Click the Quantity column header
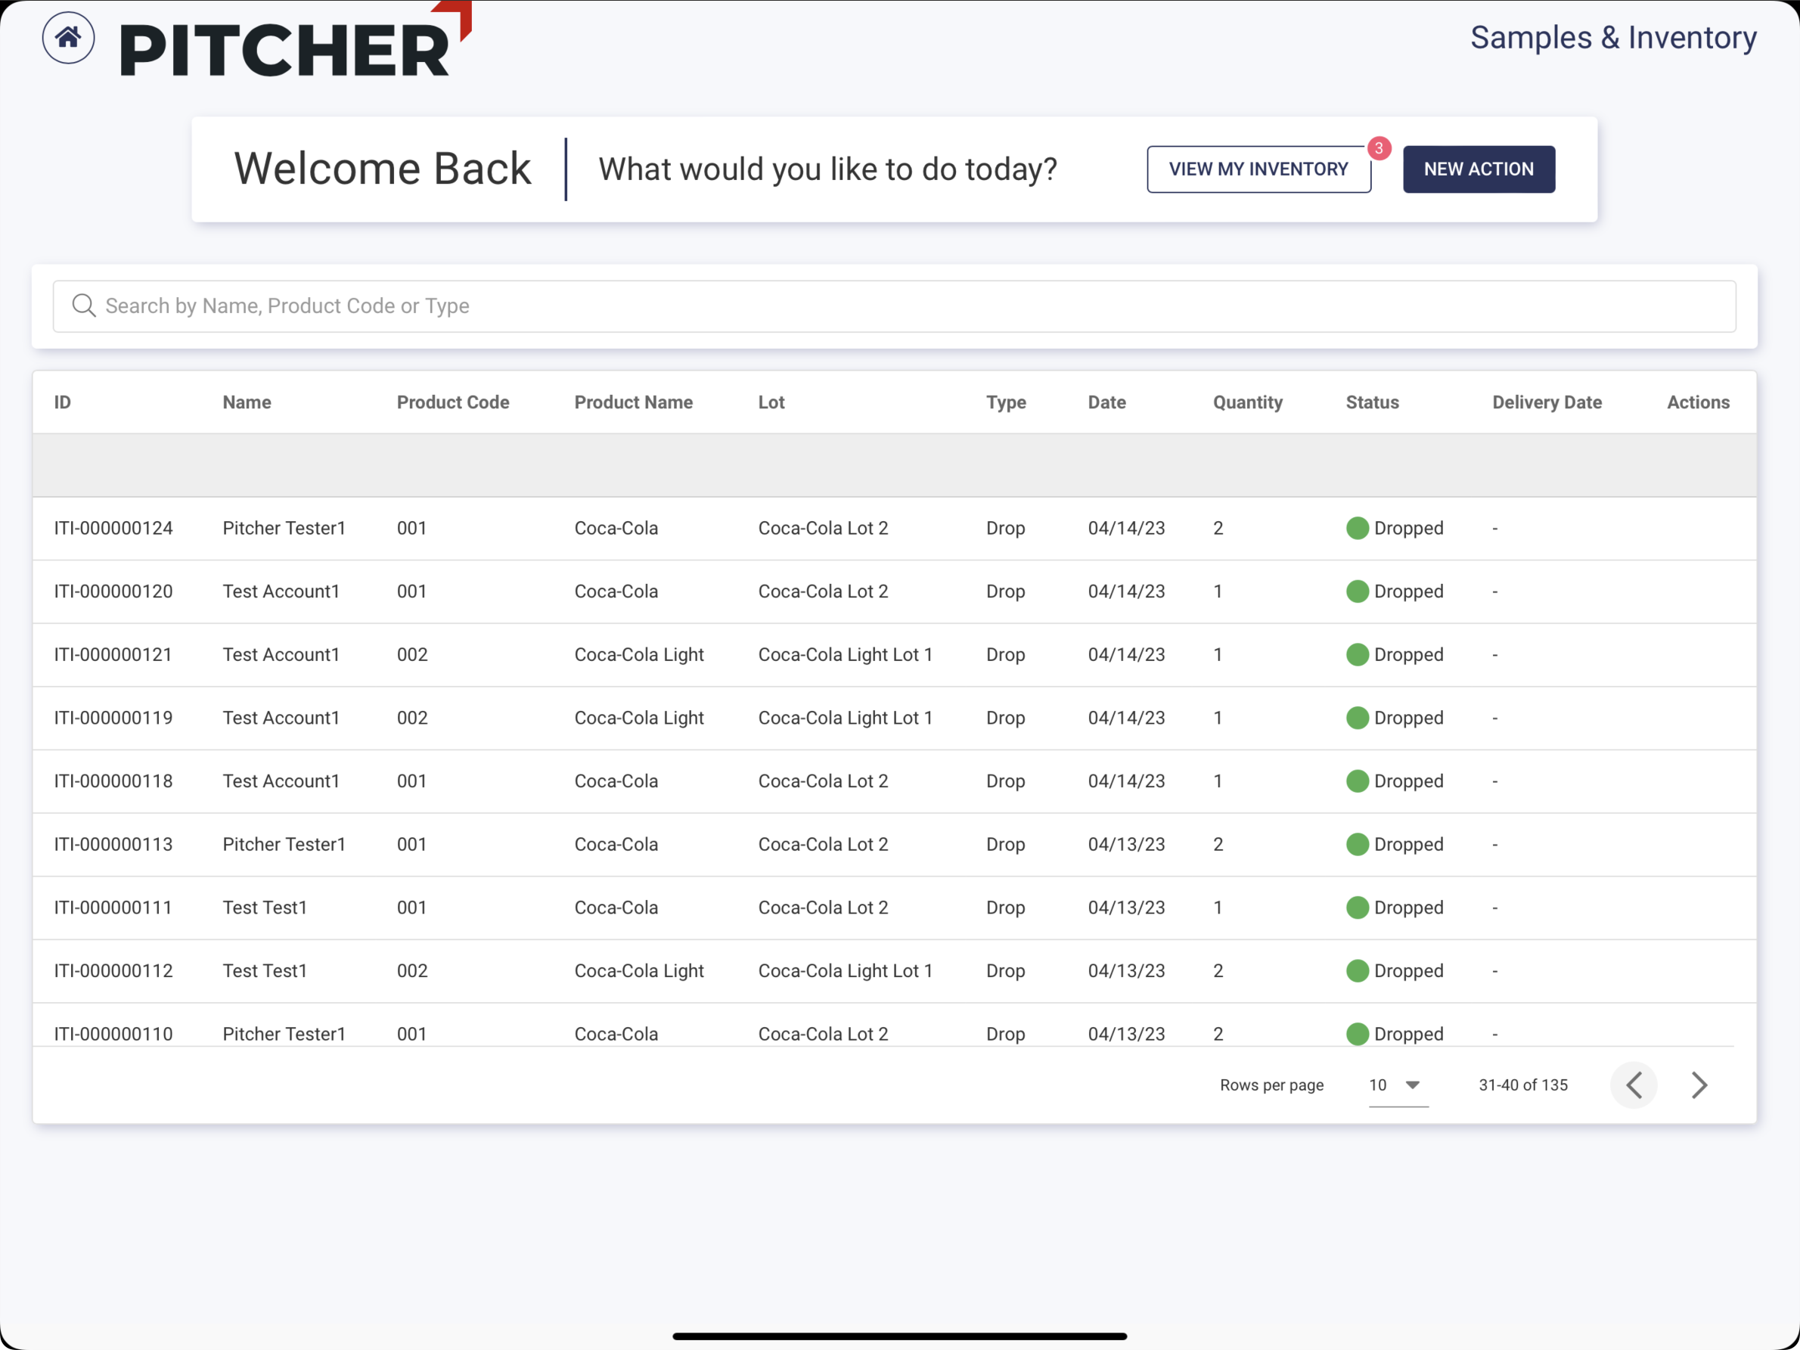The width and height of the screenshot is (1800, 1350). [x=1247, y=402]
